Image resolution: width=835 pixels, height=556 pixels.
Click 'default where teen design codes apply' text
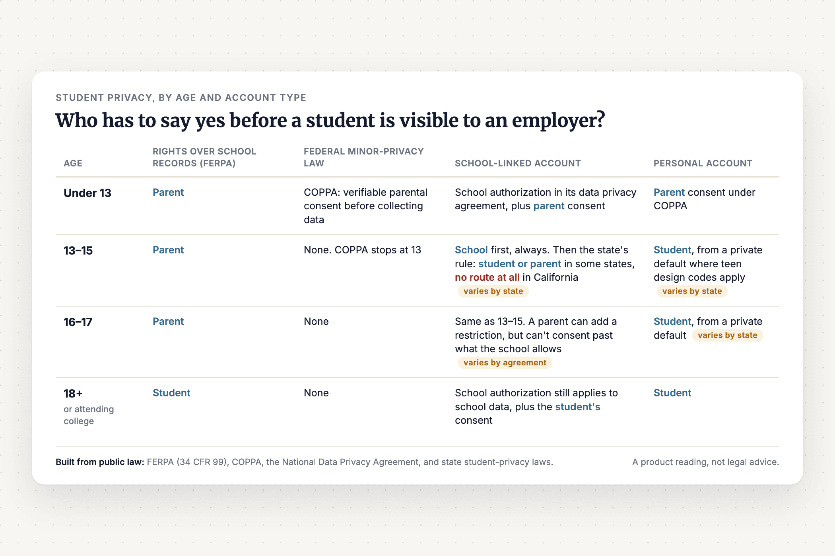click(x=699, y=271)
